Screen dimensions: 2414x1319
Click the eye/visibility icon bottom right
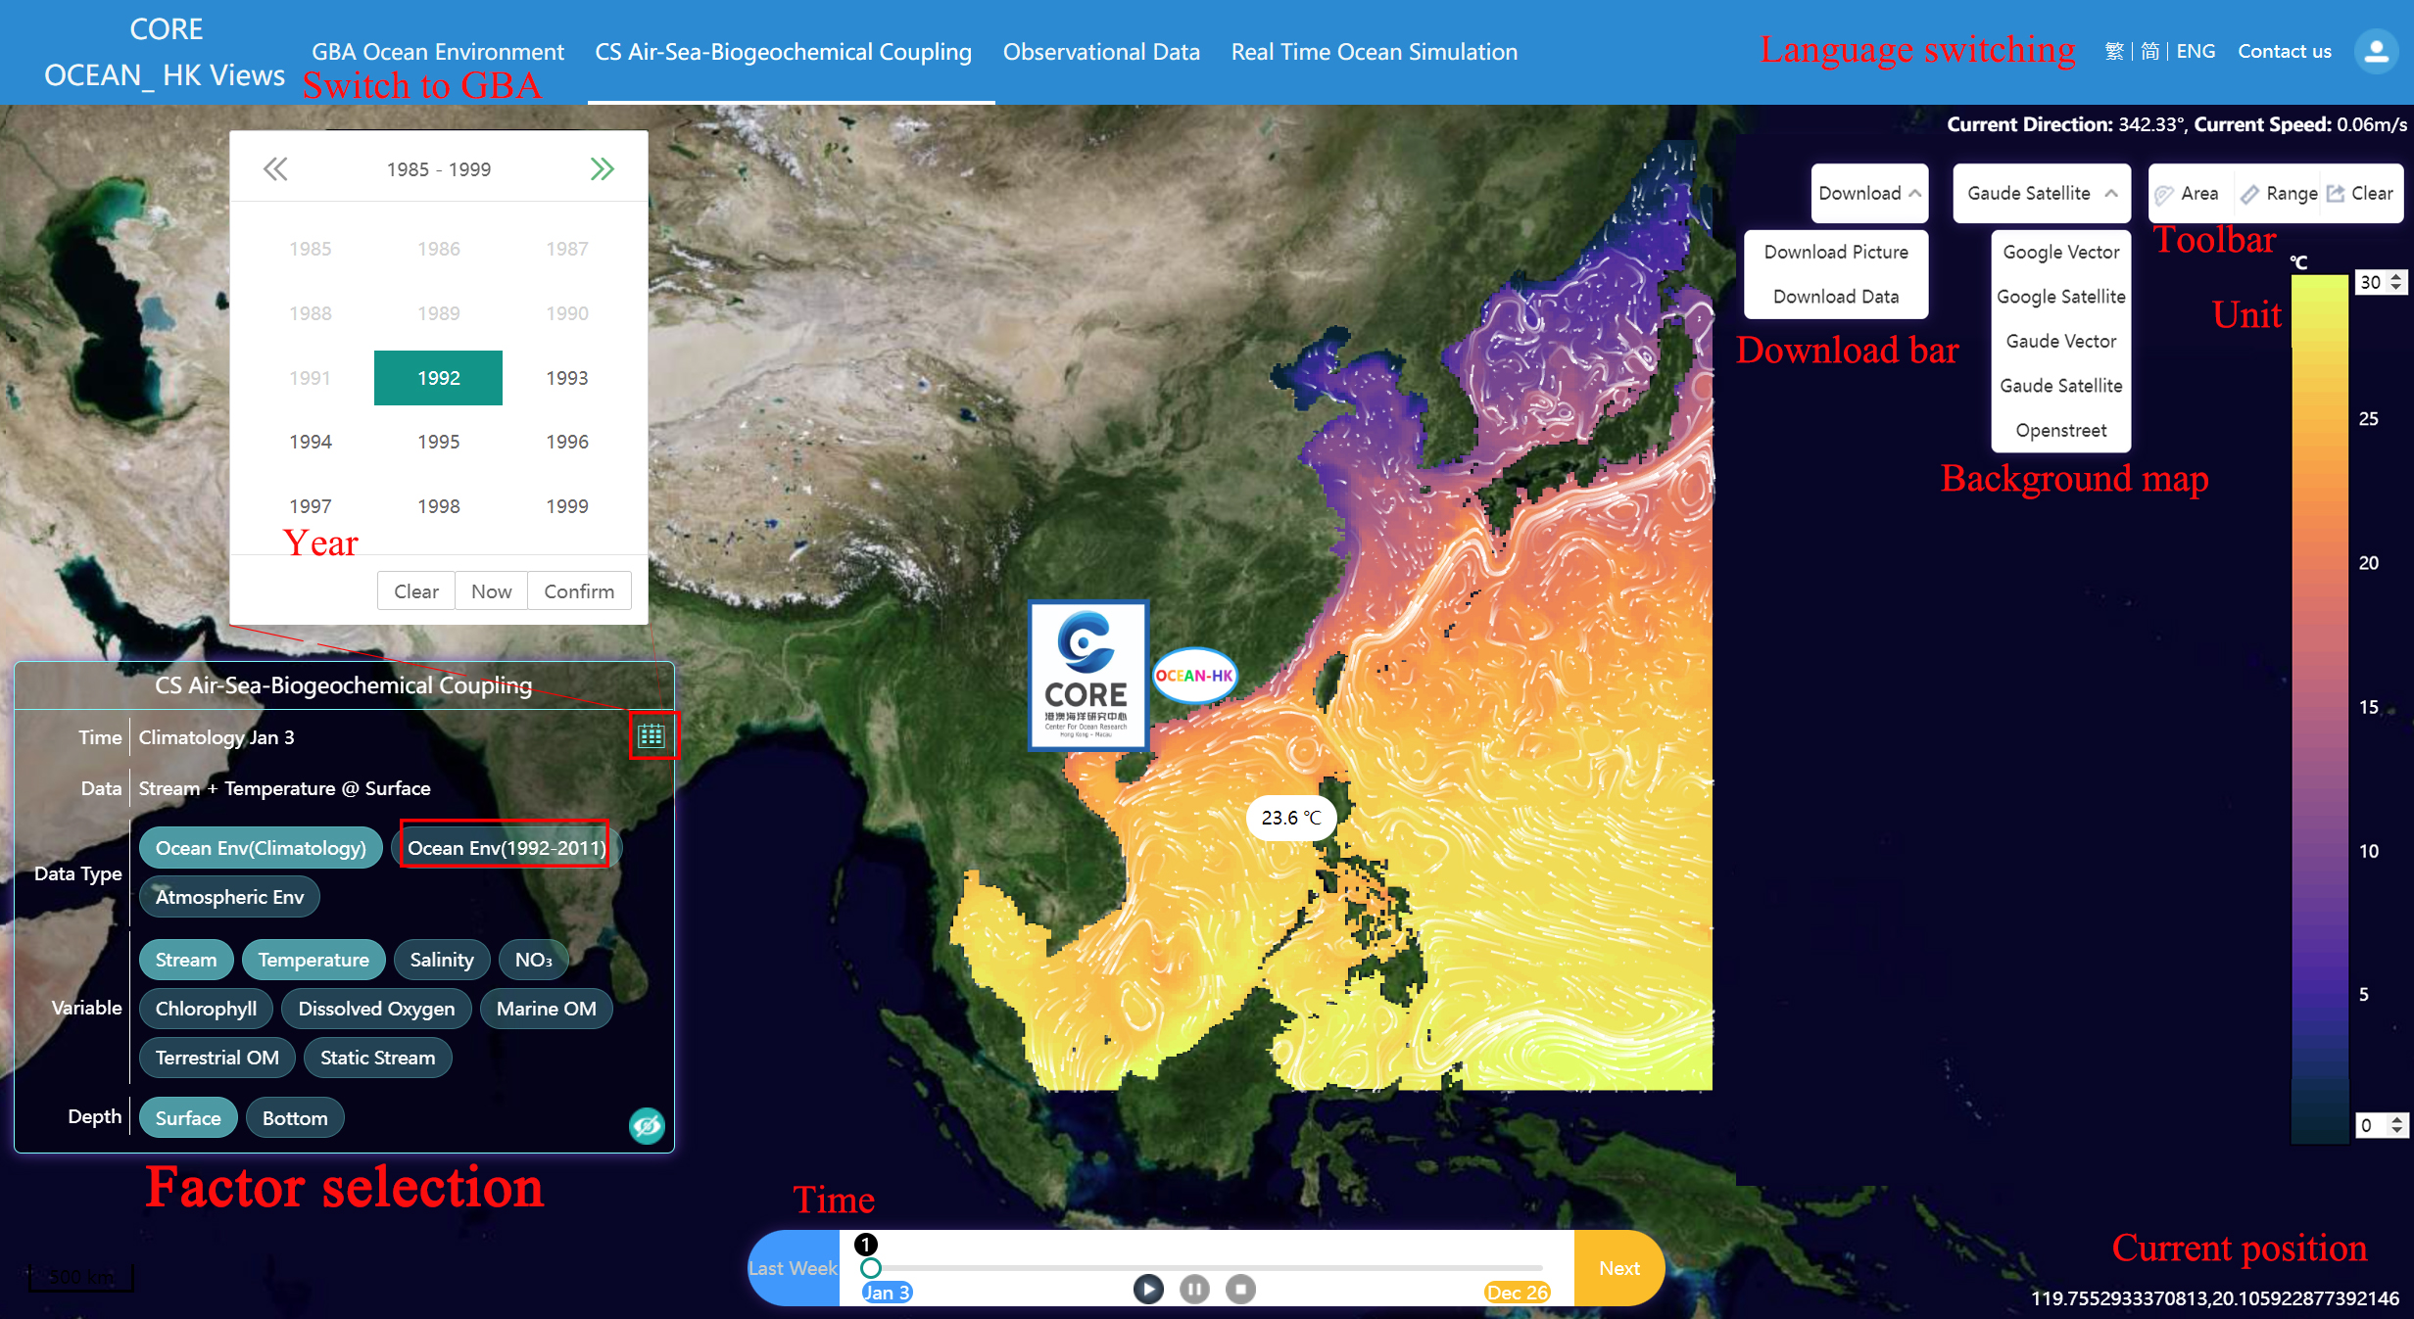coord(647,1124)
